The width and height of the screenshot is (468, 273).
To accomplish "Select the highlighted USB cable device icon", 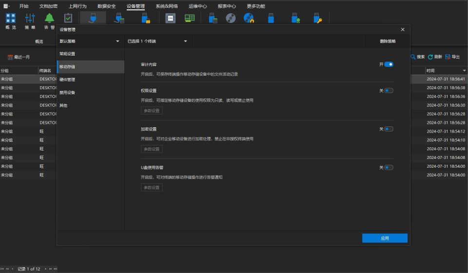I will coord(93,18).
